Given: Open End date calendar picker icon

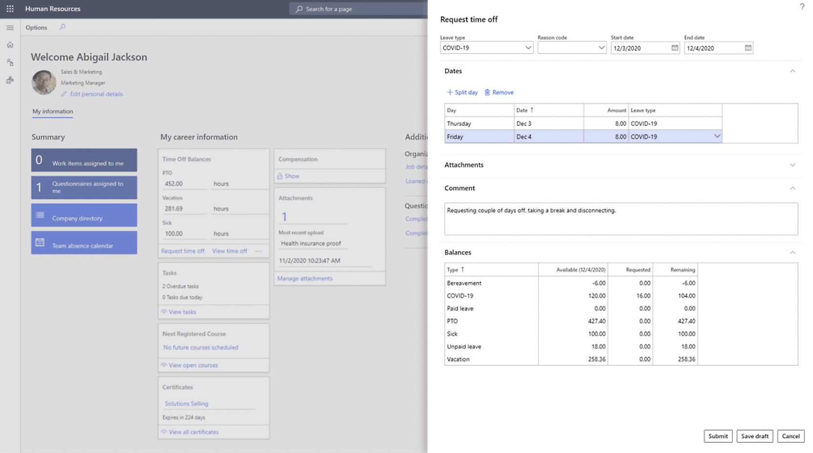Looking at the screenshot, I should [748, 48].
